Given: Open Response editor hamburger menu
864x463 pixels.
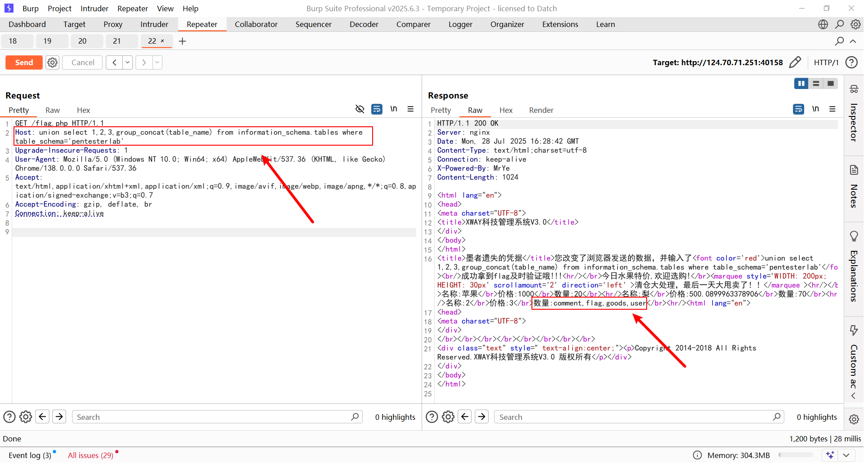Looking at the screenshot, I should click(832, 109).
